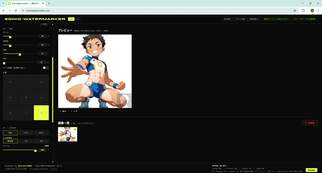Click 完全無料 button at bottom right

pos(311,170)
